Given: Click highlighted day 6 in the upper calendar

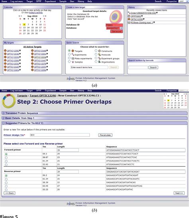Looking at the screenshot, I should [24, 25].
